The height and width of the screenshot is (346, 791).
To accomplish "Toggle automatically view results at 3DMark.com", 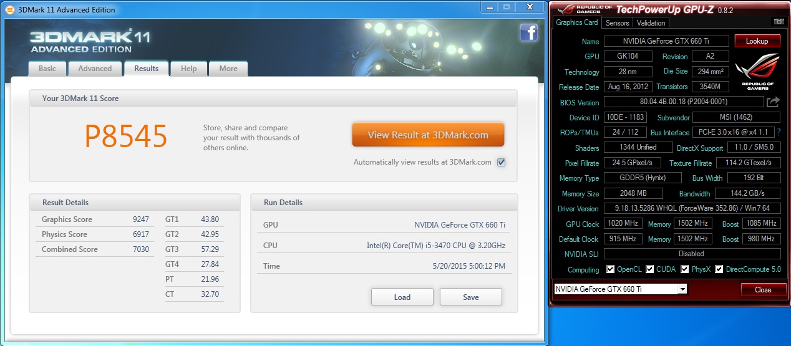I will [x=501, y=162].
